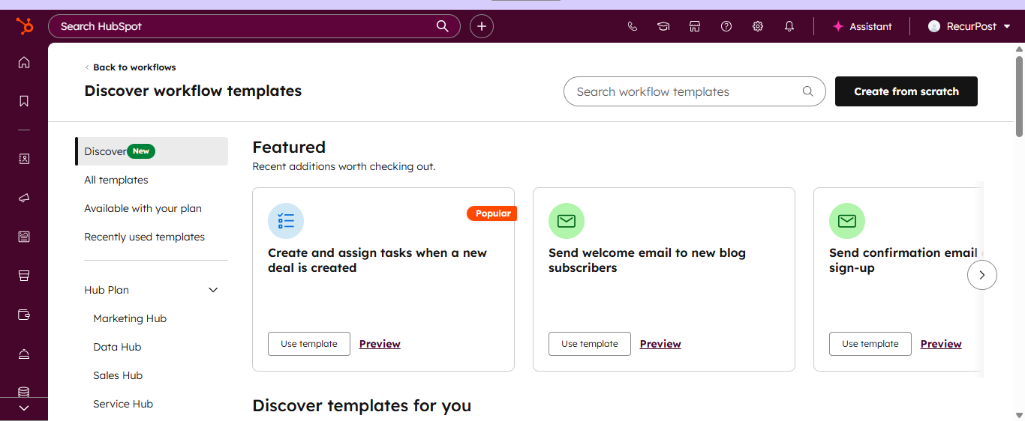This screenshot has height=421, width=1025.
Task: Click the 'Discover templates for you' heading
Action: click(362, 405)
